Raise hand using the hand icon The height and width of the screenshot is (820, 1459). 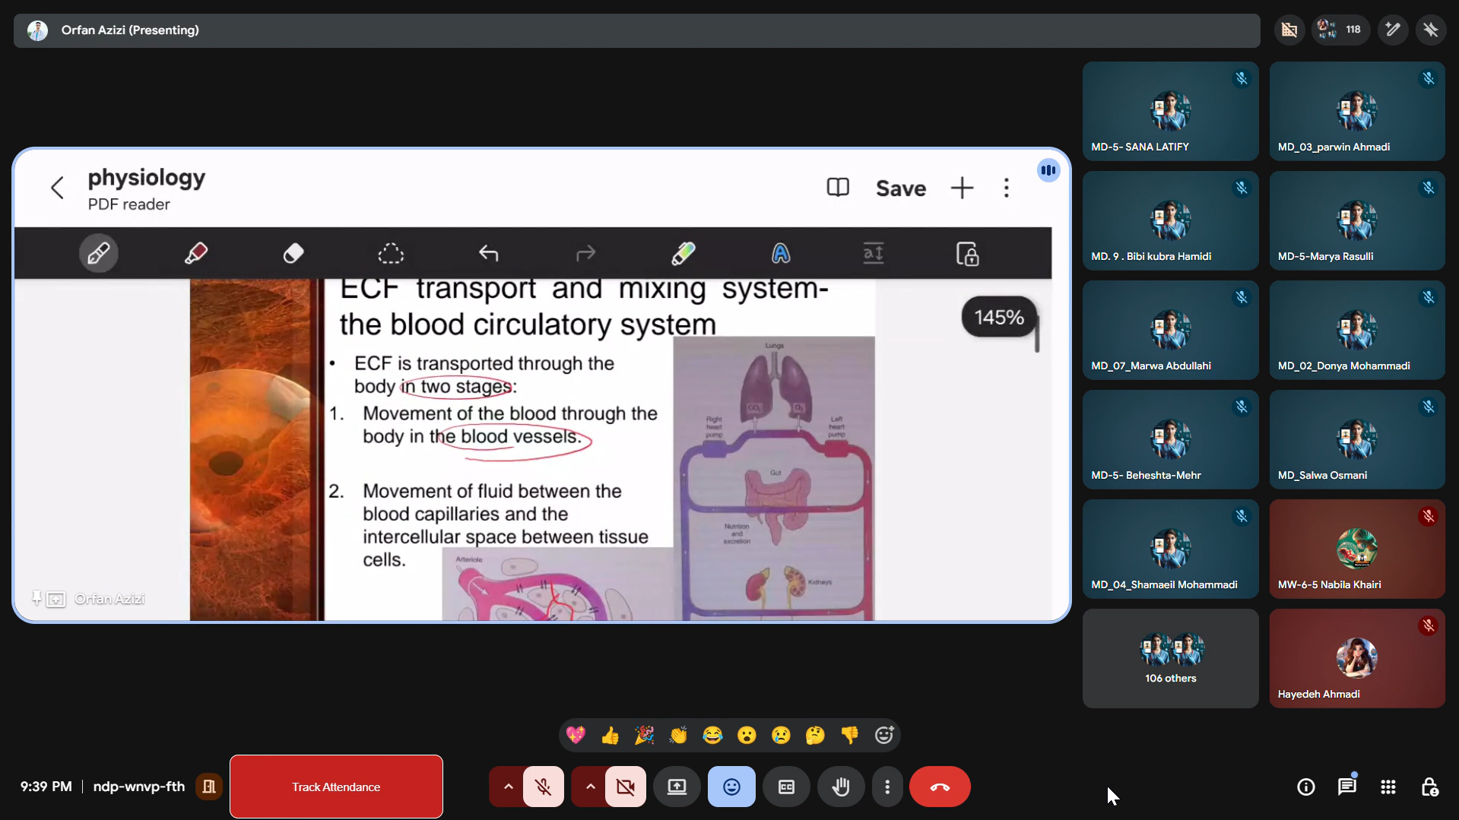point(840,787)
